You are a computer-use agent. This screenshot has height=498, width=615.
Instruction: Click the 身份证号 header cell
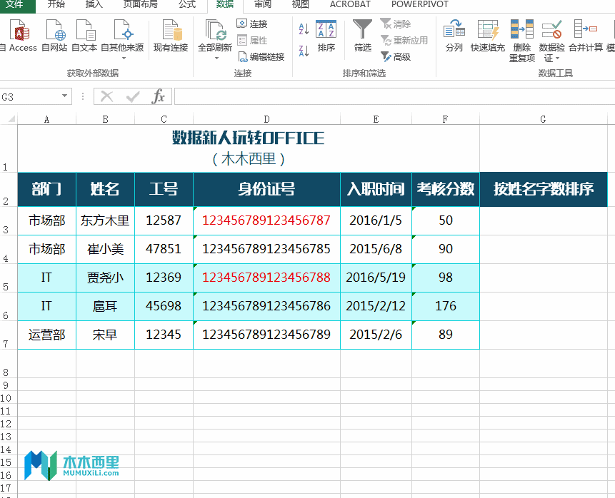click(266, 189)
